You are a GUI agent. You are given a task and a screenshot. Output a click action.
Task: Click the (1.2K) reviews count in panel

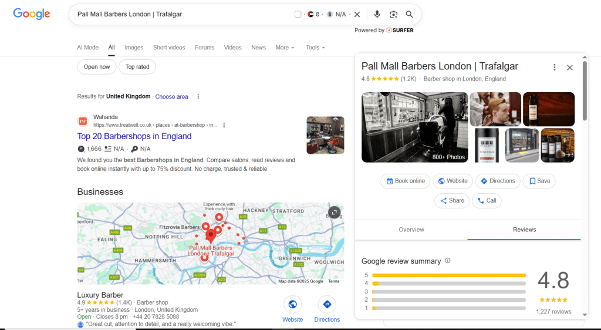click(x=408, y=79)
